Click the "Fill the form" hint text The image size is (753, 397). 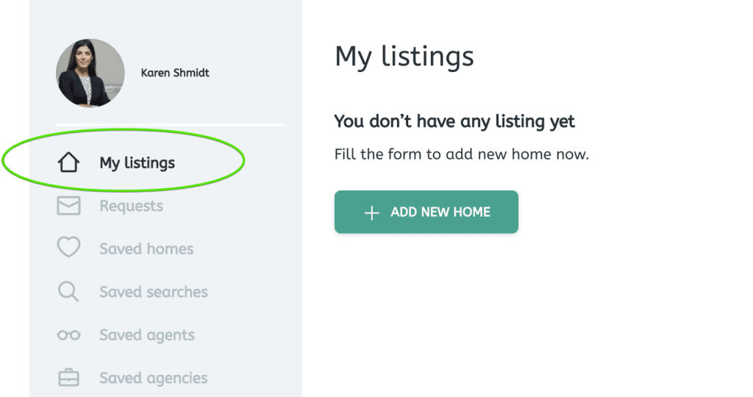click(x=462, y=154)
